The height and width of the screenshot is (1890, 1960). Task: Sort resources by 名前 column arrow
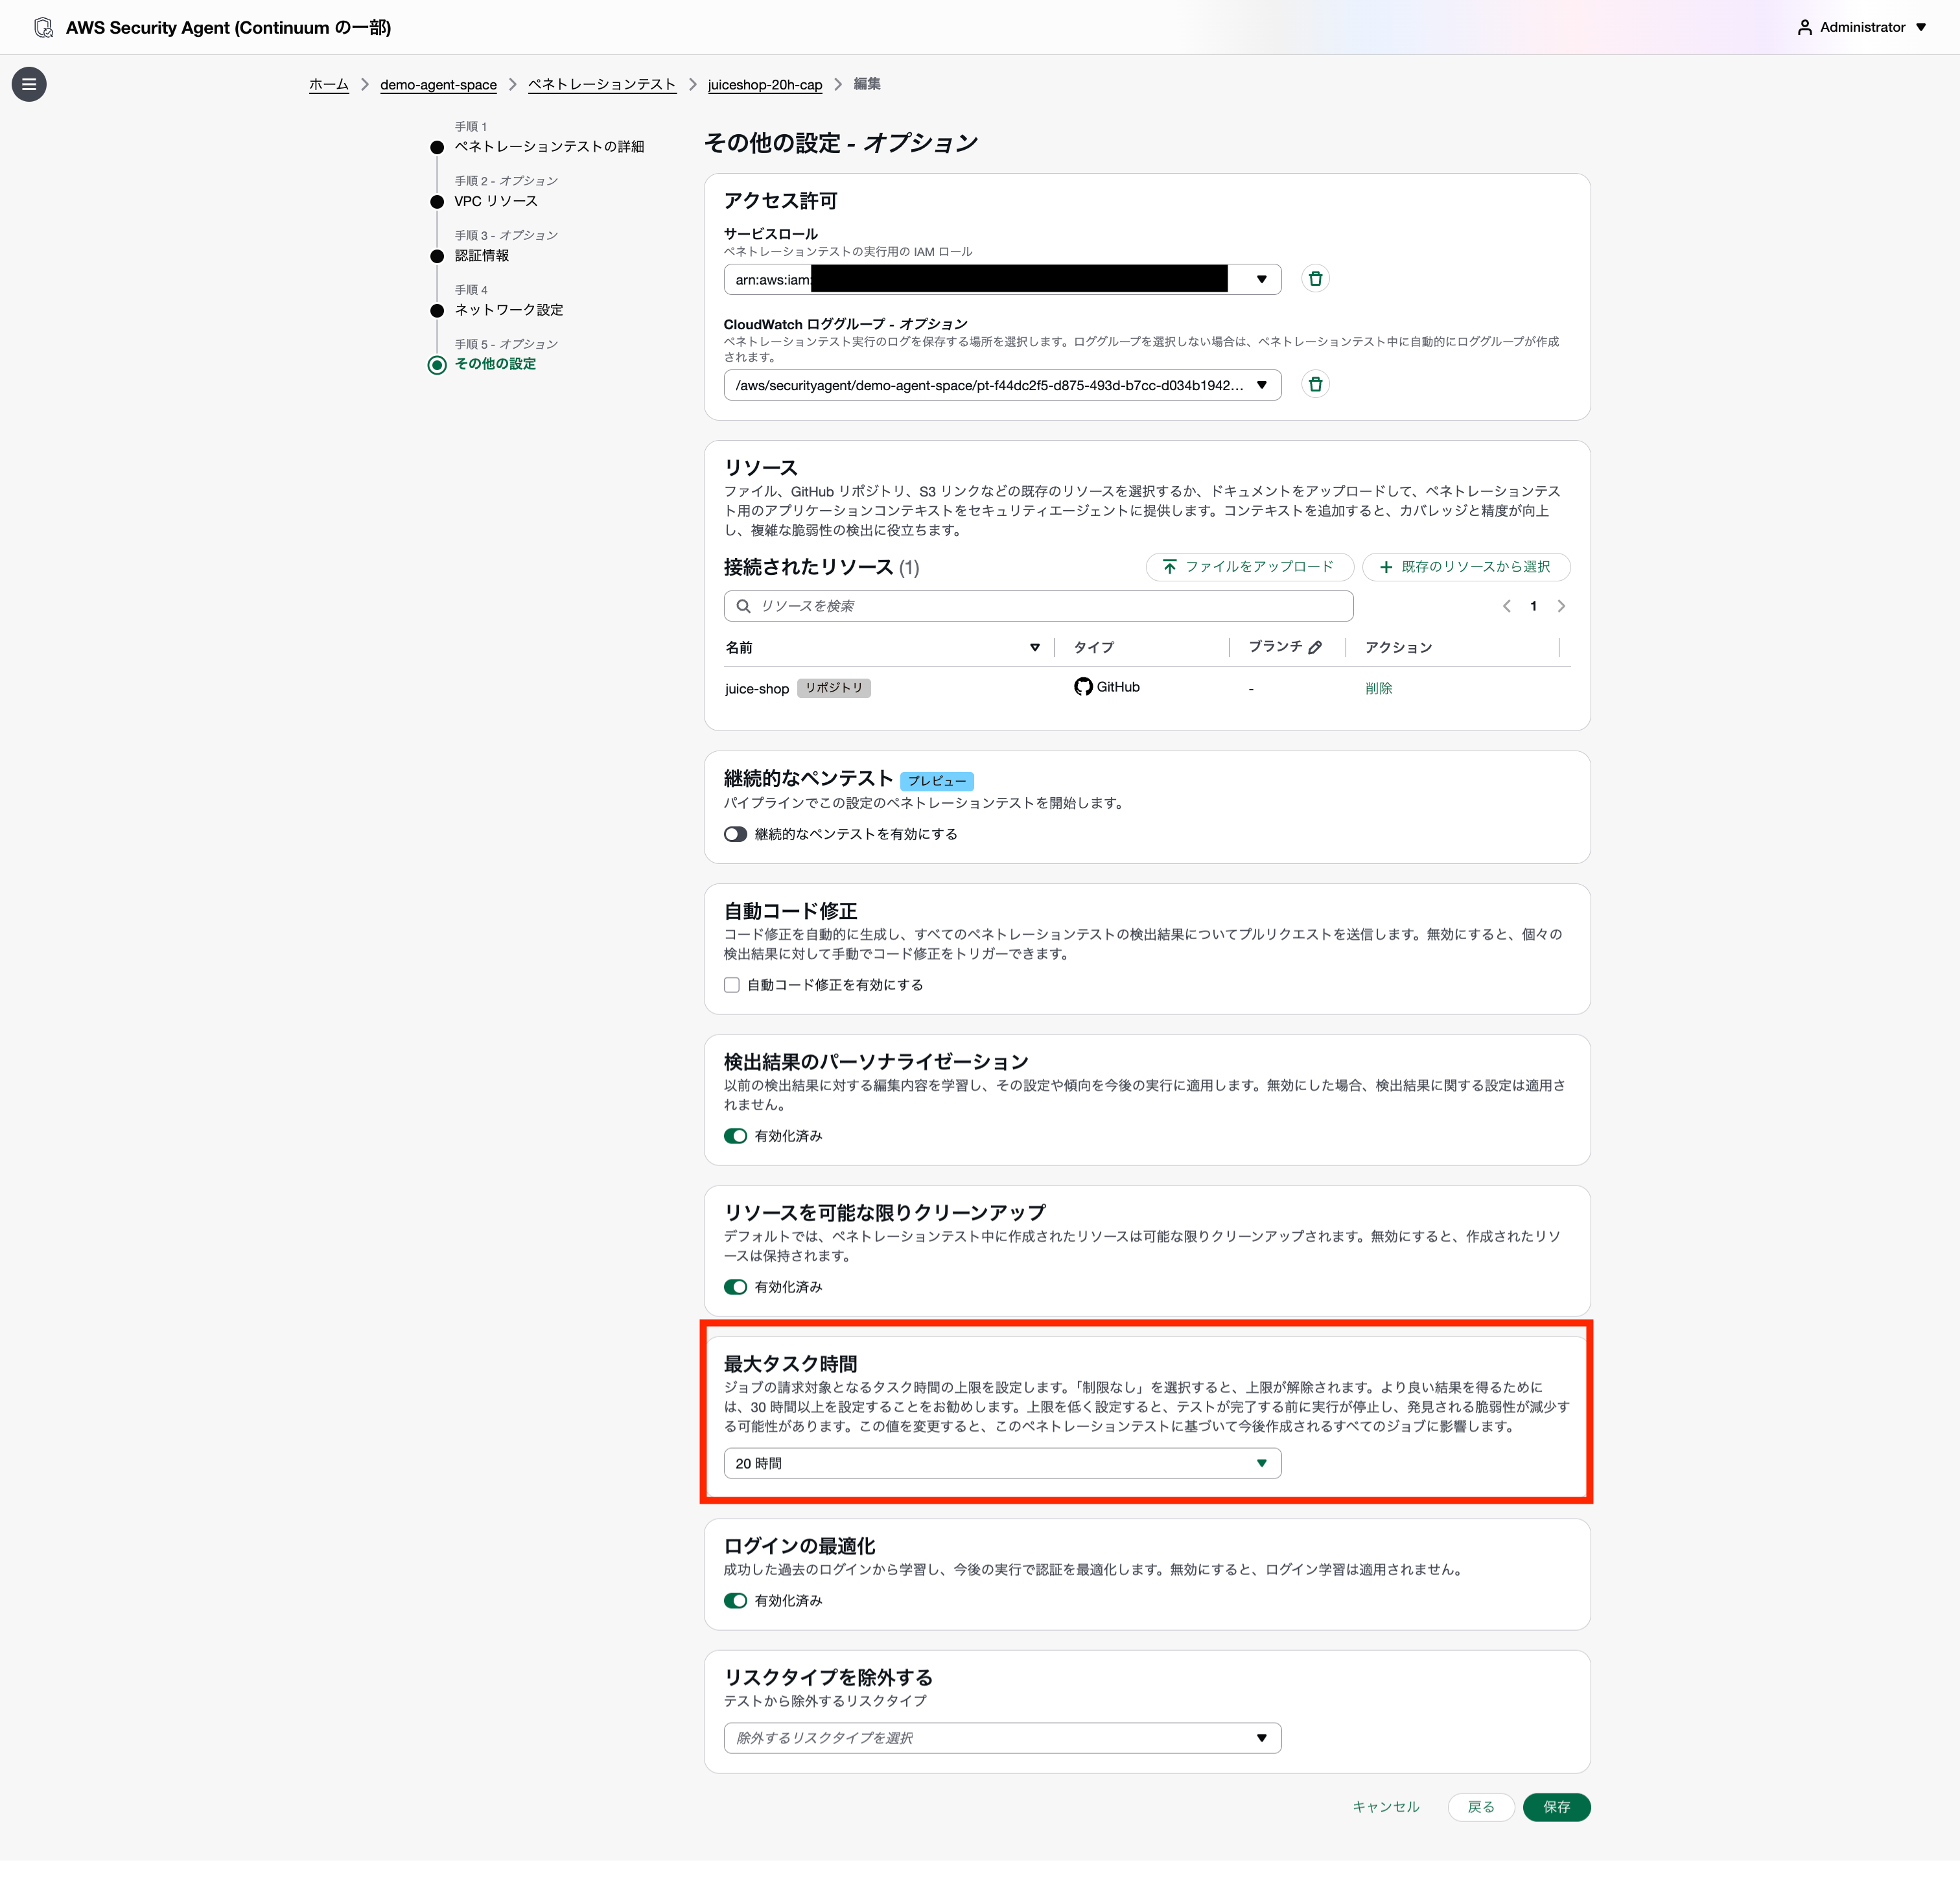coord(1035,648)
